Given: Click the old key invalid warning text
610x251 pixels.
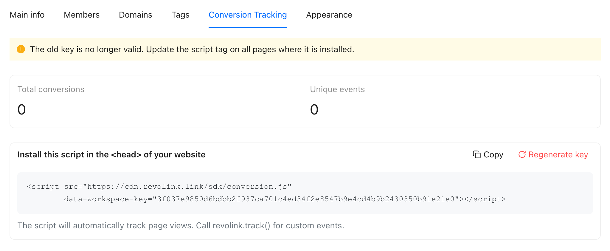Looking at the screenshot, I should click(192, 49).
